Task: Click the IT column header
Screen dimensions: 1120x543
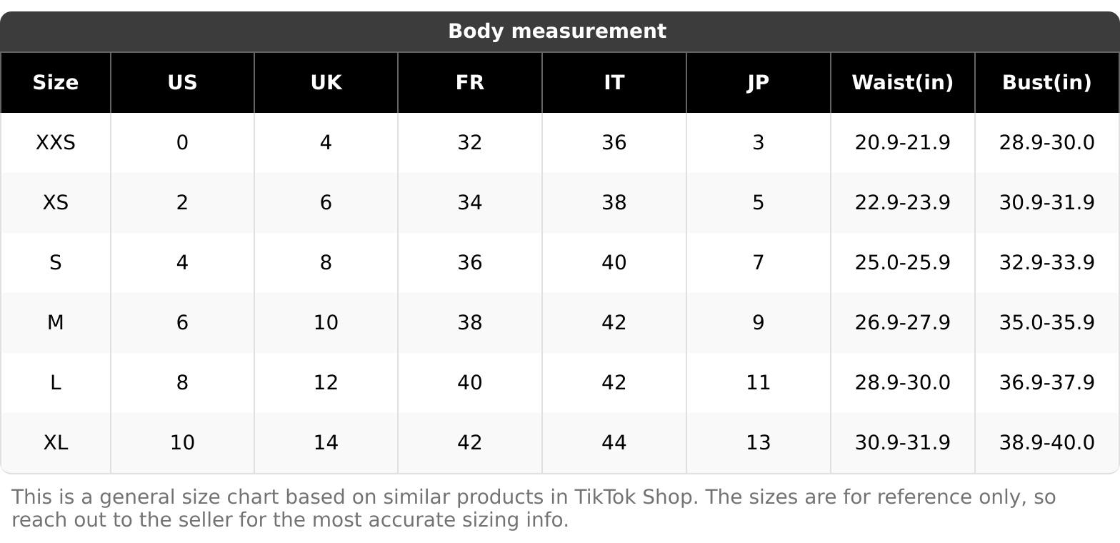Action: (614, 83)
